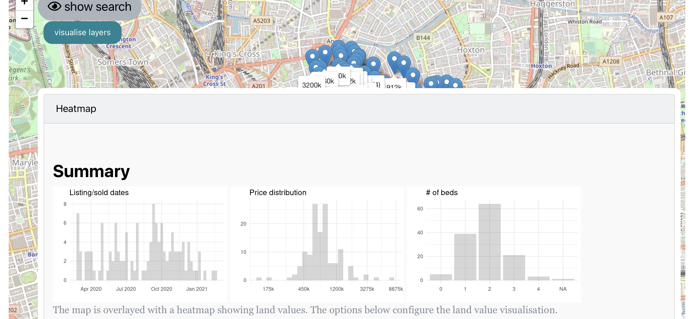
Task: Click the eye icon in show search
Action: tap(54, 6)
